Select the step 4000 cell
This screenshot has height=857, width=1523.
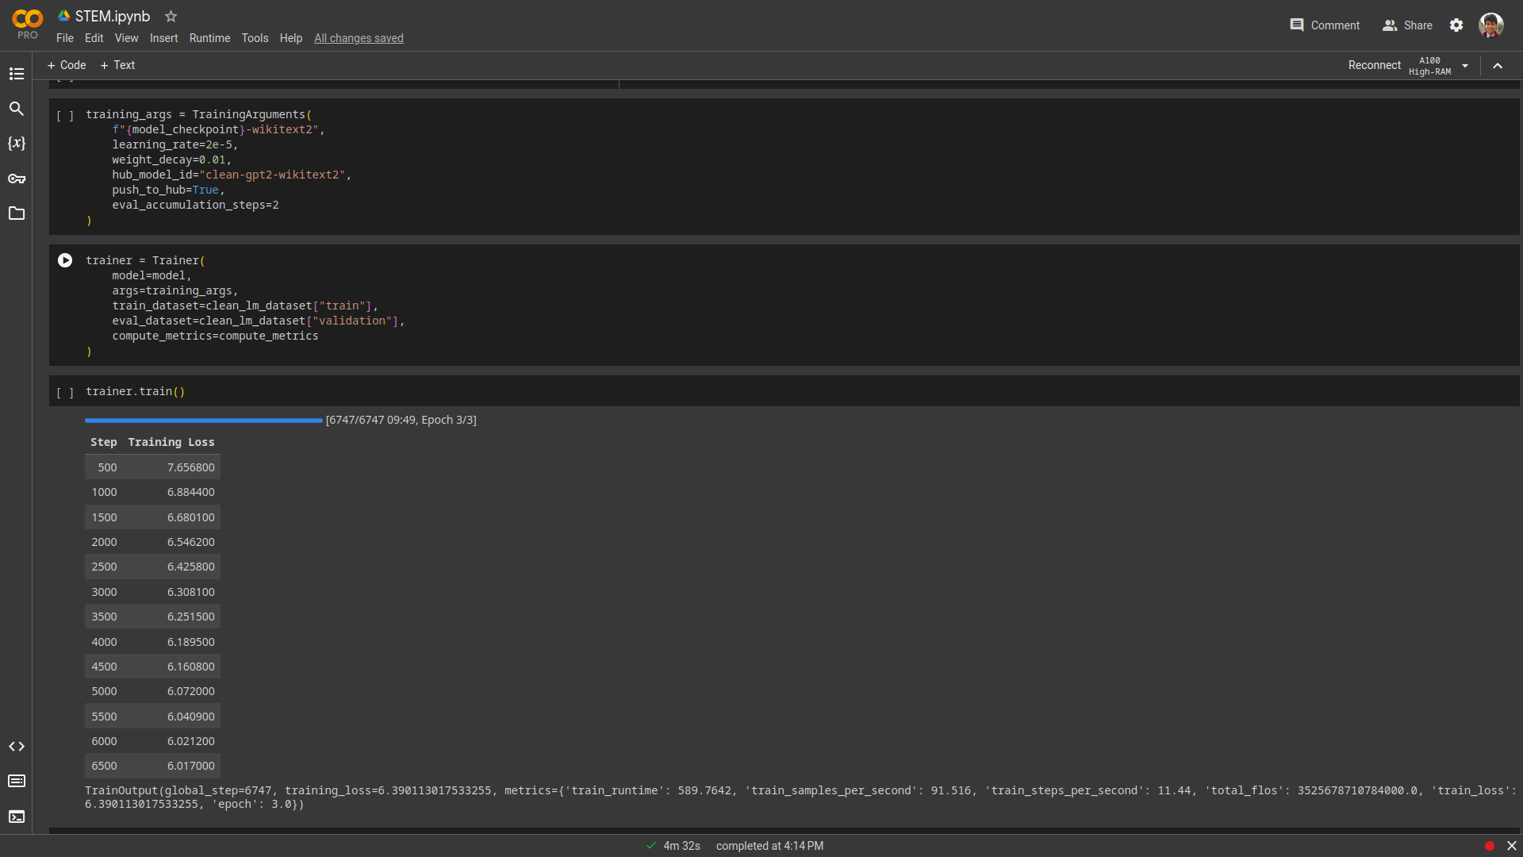pos(104,642)
